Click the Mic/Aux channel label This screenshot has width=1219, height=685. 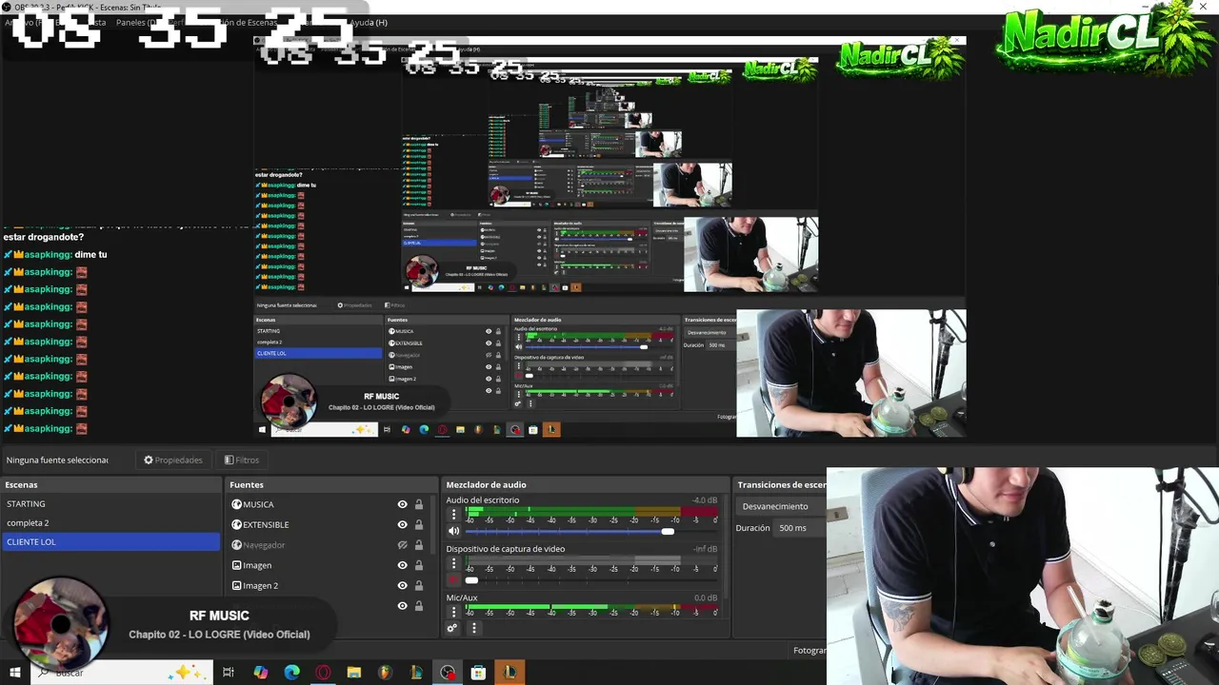(x=462, y=597)
